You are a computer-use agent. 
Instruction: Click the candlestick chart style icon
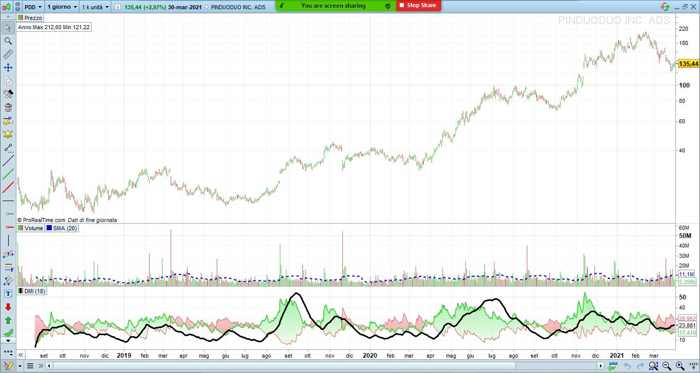[x=7, y=7]
